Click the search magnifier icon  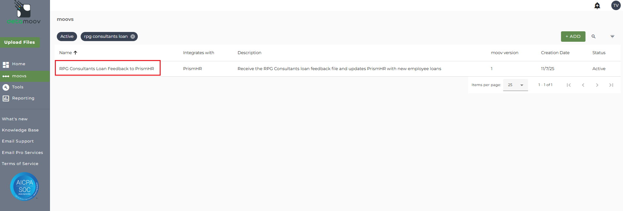coord(594,37)
